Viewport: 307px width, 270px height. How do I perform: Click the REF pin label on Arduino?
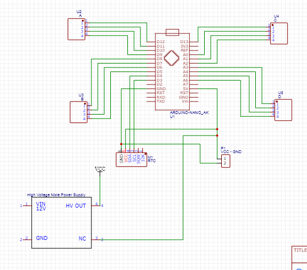[x=184, y=50]
